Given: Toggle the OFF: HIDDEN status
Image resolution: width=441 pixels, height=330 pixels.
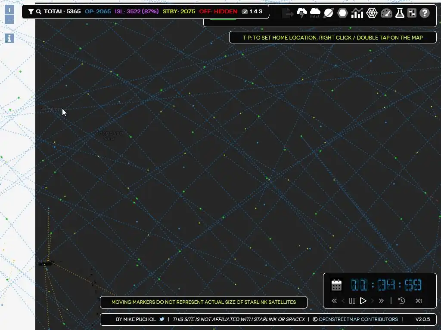Looking at the screenshot, I should coord(218,12).
